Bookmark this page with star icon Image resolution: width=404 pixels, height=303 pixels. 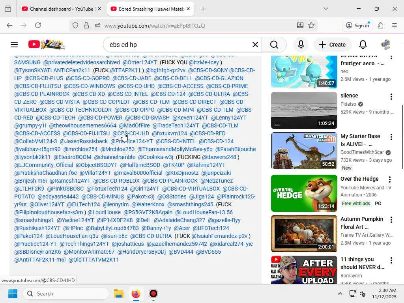pyautogui.click(x=311, y=25)
